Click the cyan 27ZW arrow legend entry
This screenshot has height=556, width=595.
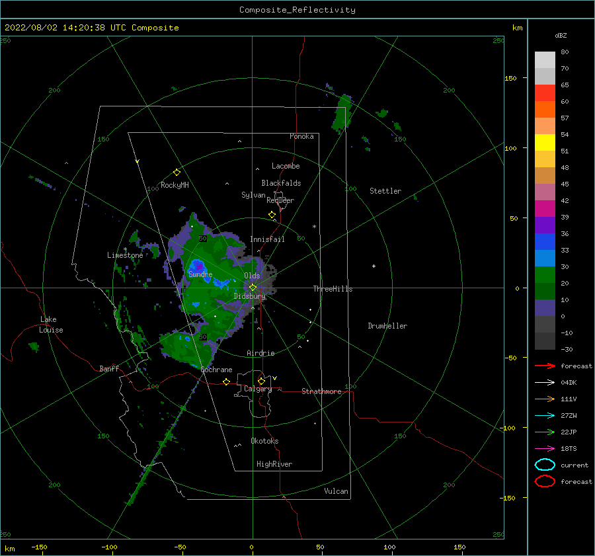[545, 416]
